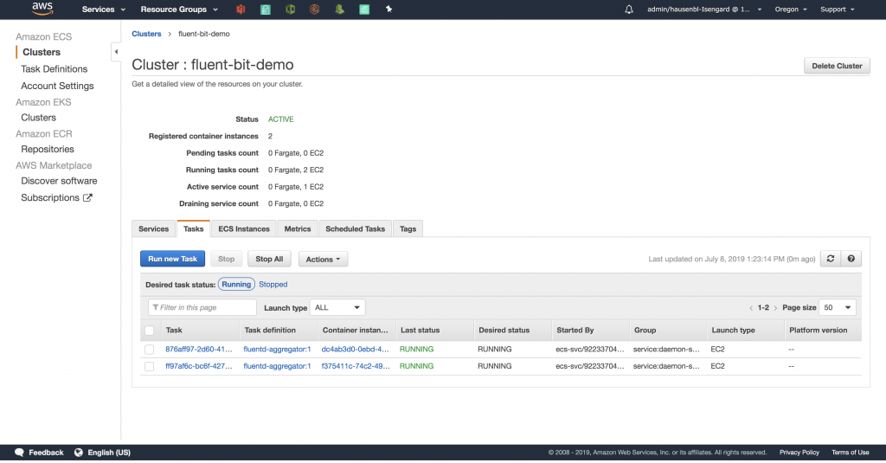Open the teal square shortcut icon
The height and width of the screenshot is (463, 886).
click(364, 9)
